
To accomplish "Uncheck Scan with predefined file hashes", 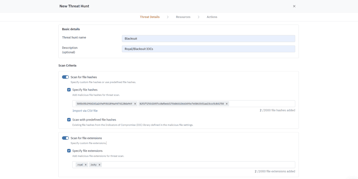I will click(69, 120).
